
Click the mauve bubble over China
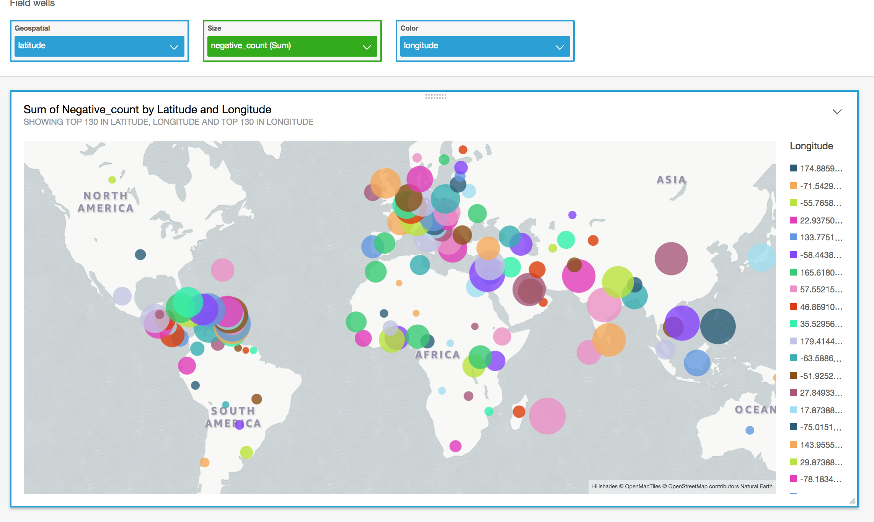pos(671,259)
